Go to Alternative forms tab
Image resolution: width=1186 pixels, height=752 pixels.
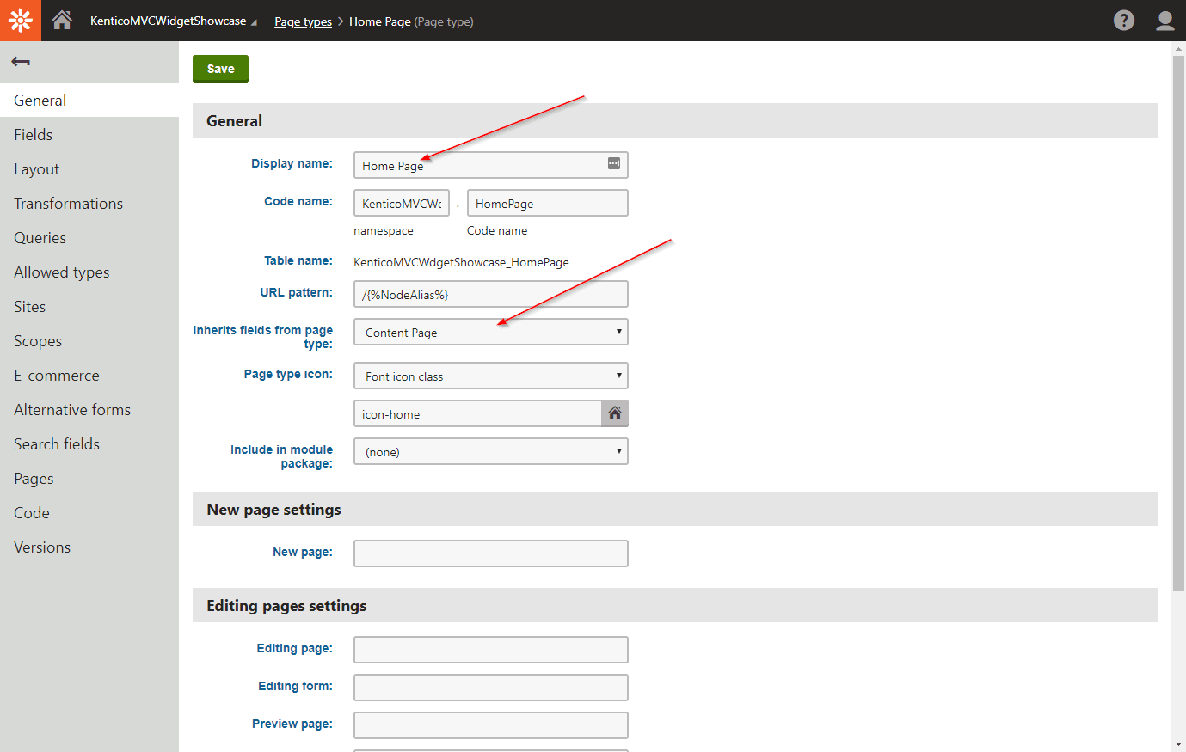tap(89, 409)
